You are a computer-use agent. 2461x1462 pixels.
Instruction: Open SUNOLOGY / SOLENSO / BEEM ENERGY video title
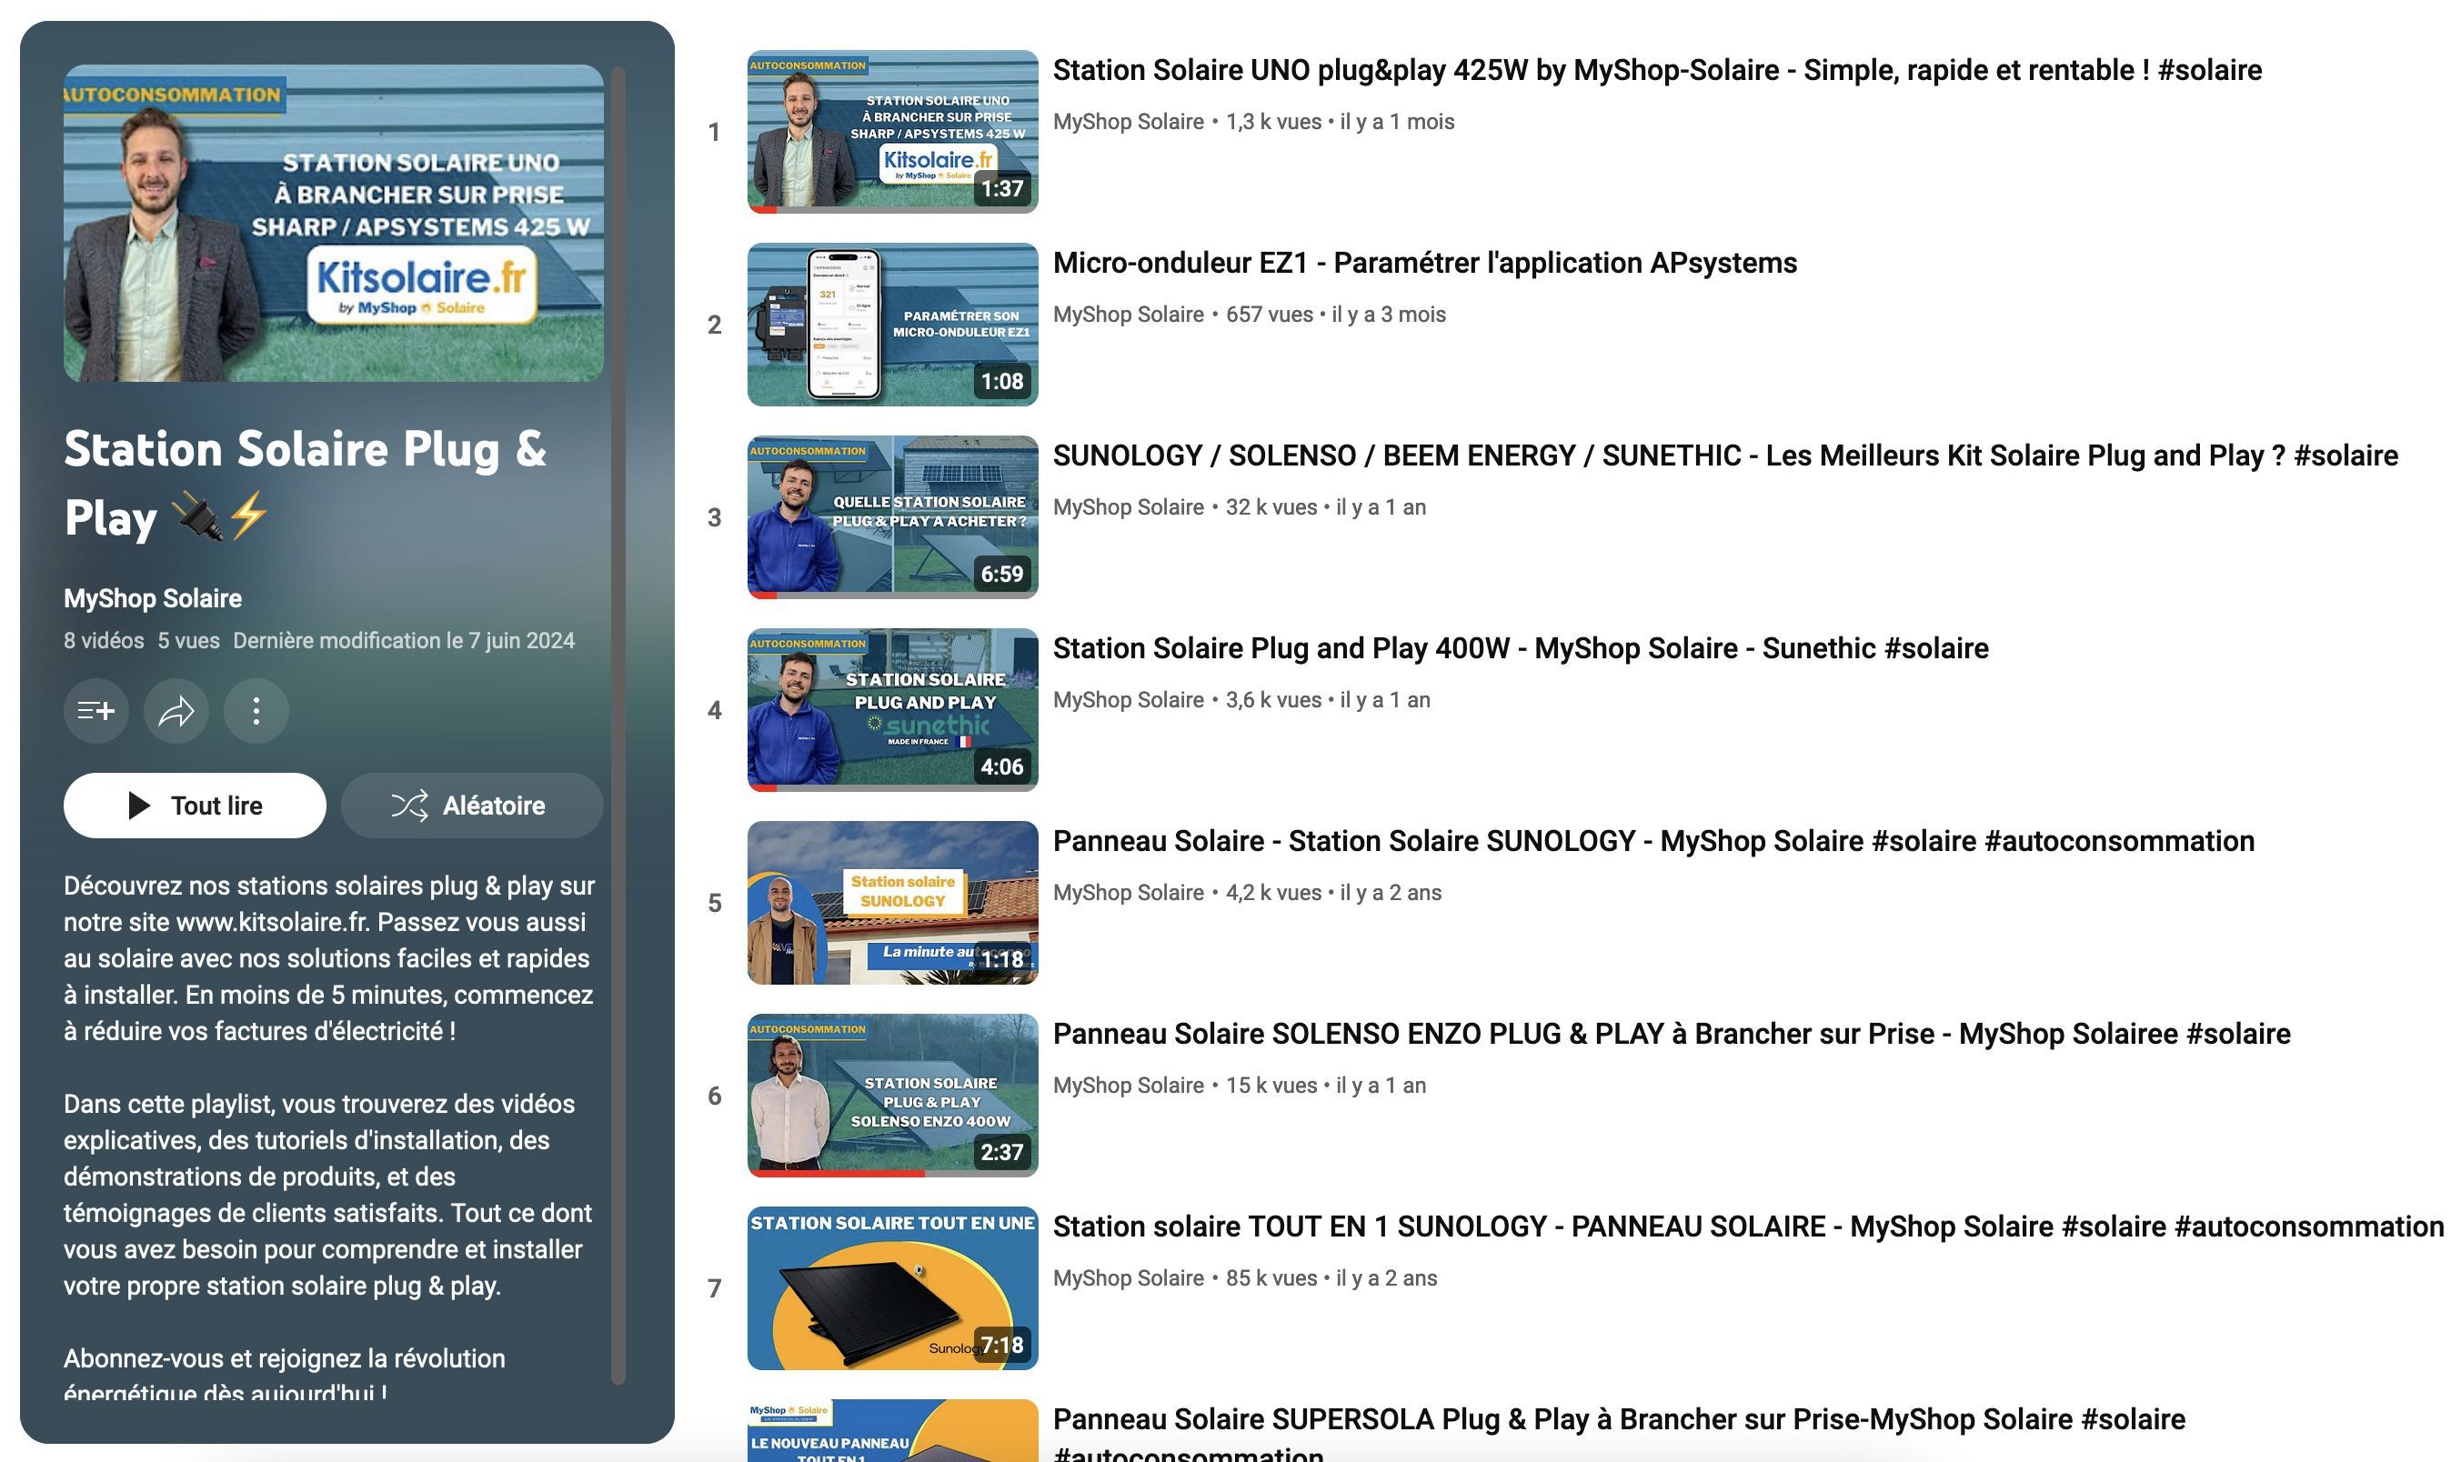pyautogui.click(x=1724, y=456)
